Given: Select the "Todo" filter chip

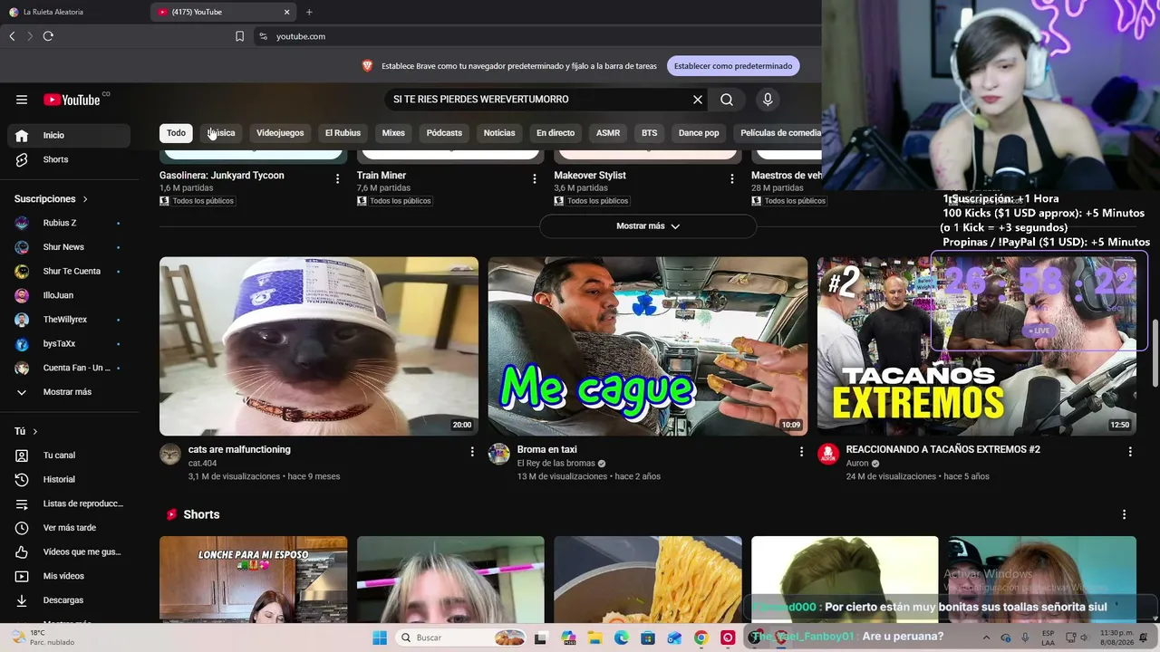Looking at the screenshot, I should pyautogui.click(x=176, y=133).
